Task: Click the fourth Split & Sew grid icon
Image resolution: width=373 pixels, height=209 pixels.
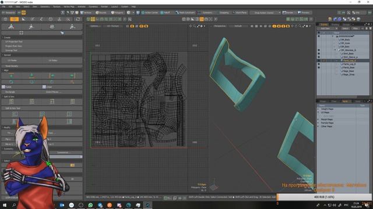Action: (72, 102)
